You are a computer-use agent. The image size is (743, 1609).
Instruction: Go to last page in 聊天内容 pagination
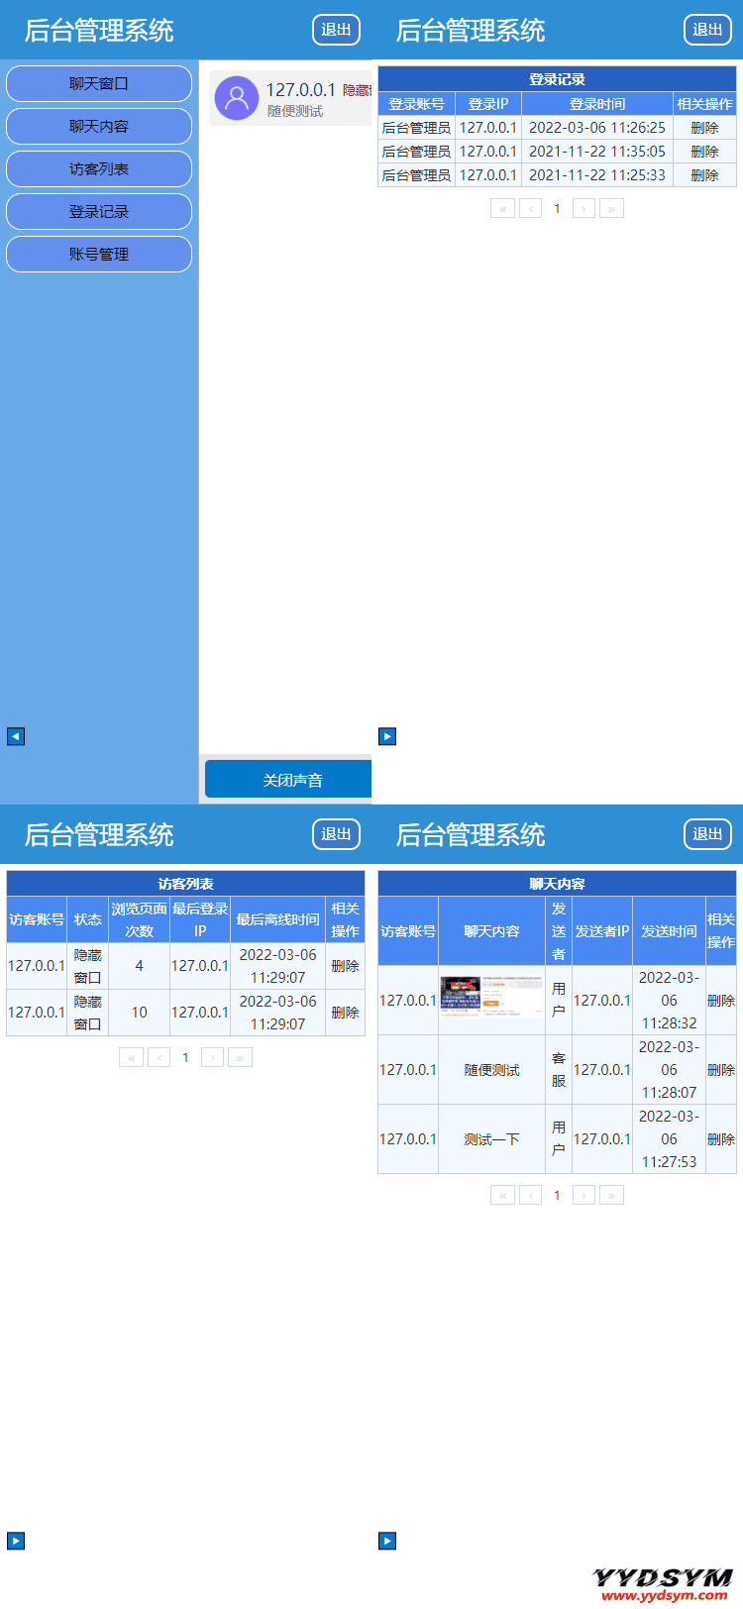(x=611, y=1195)
